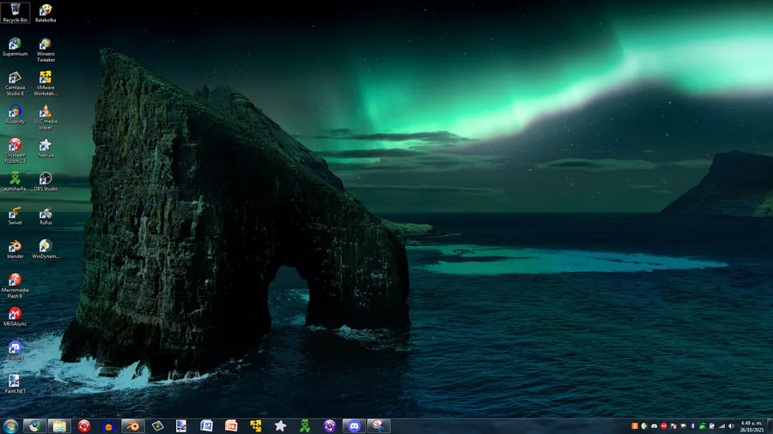773x434 pixels.
Task: Open the purple round taskbar icon
Action: 329,426
